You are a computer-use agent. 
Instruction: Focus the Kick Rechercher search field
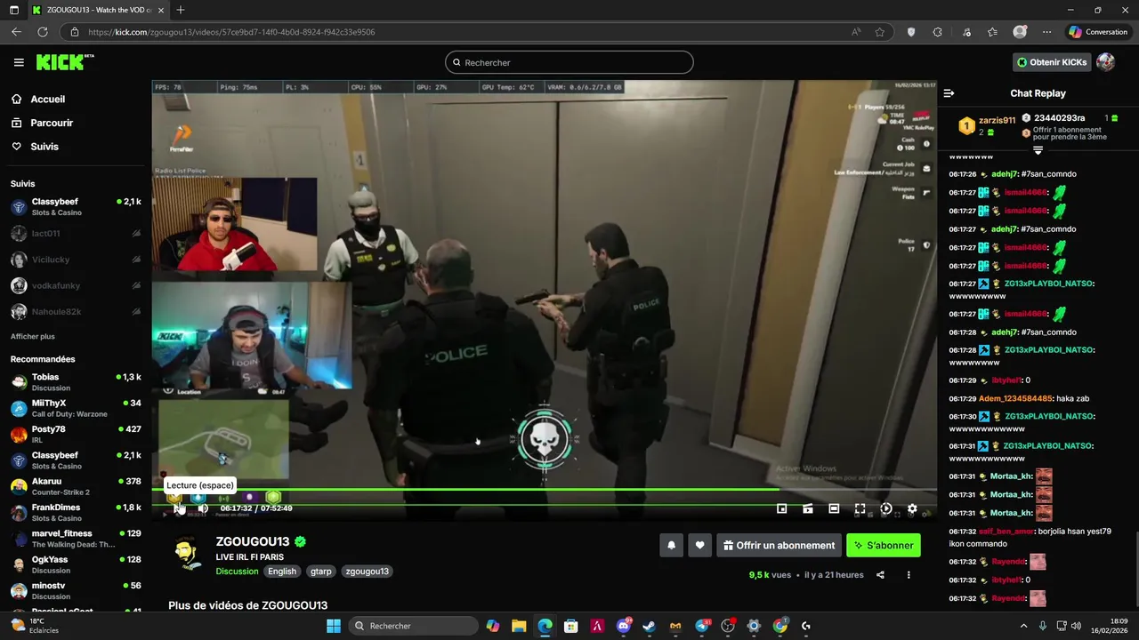[x=569, y=62]
